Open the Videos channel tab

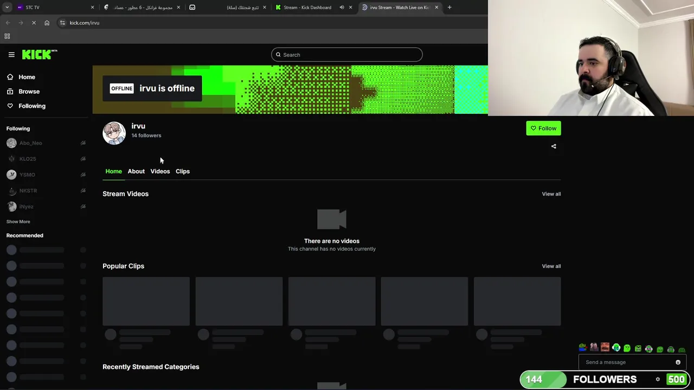pos(160,171)
